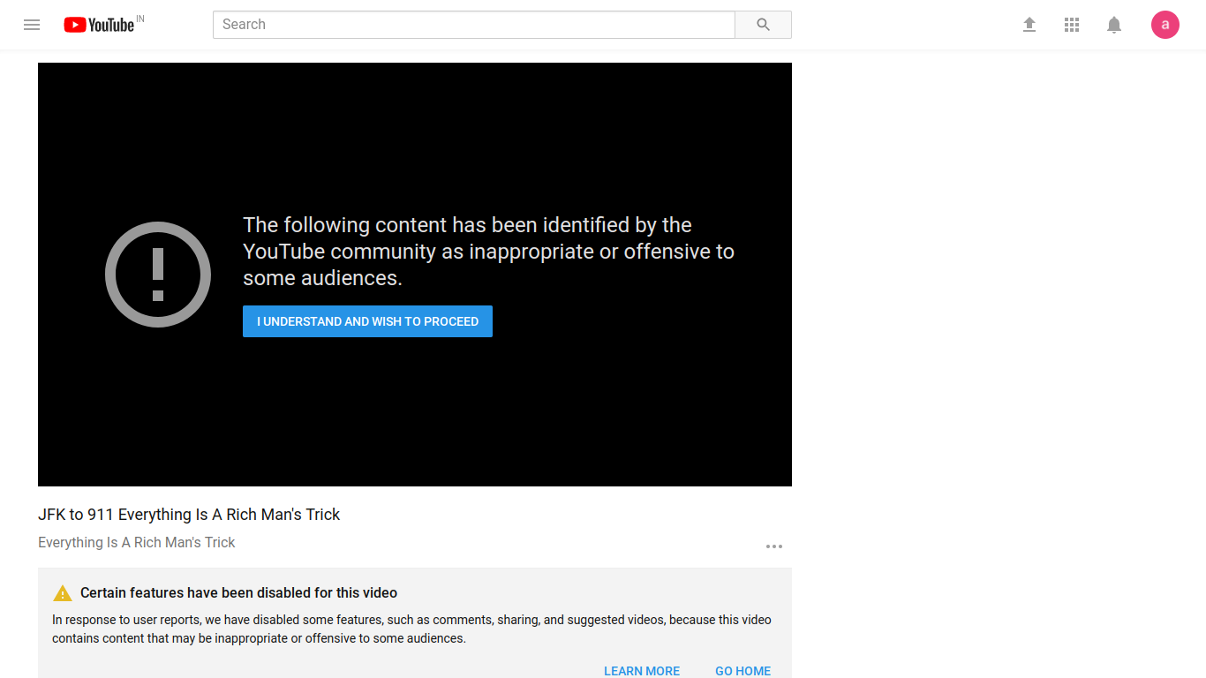Open the account avatar menu
Image resolution: width=1206 pixels, height=678 pixels.
coord(1165,25)
